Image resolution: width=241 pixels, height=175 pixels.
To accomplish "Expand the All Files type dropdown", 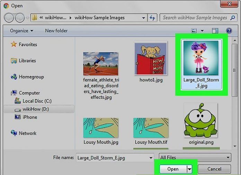I will pos(195,157).
